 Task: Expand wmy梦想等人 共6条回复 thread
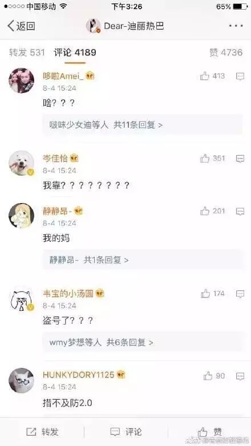(x=143, y=342)
